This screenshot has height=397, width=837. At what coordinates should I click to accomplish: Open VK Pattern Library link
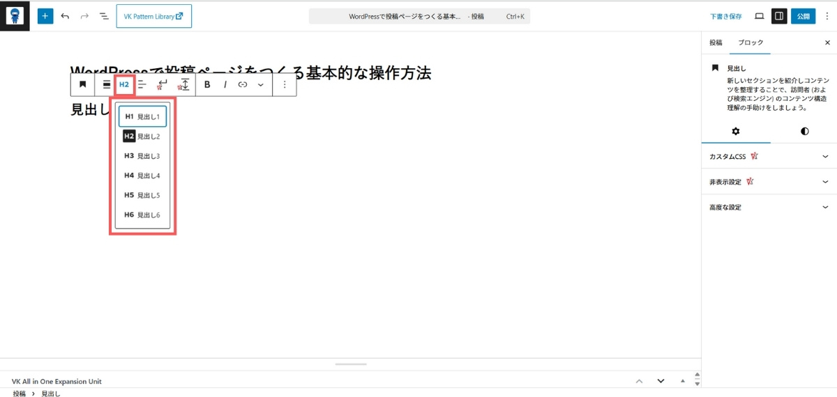point(154,16)
